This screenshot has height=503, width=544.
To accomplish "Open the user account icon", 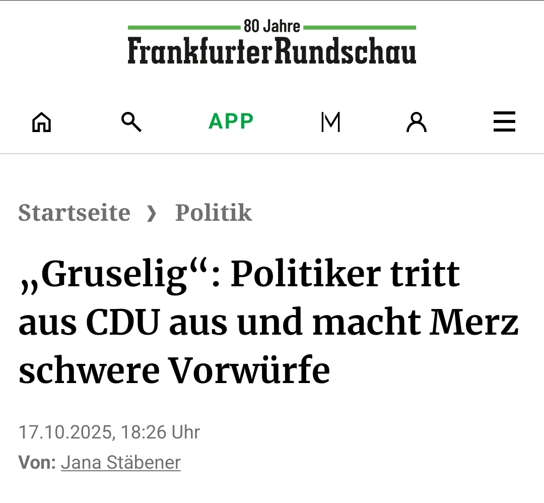I will (x=417, y=122).
